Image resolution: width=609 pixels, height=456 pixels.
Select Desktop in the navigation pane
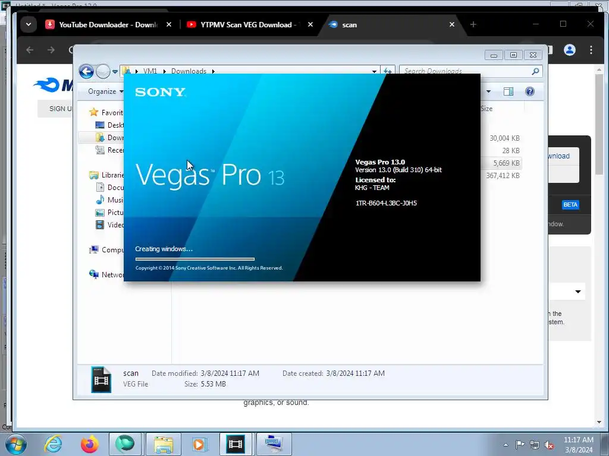(x=109, y=125)
